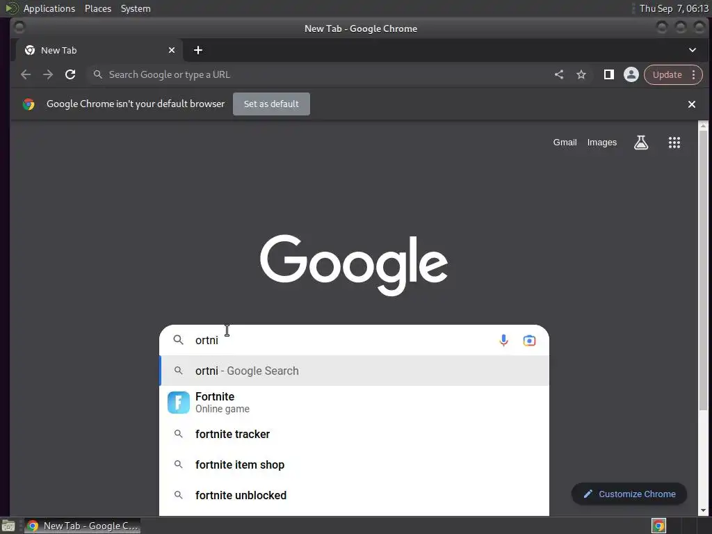Expand the tab search dropdown chevron
This screenshot has width=712, height=534.
click(x=693, y=50)
